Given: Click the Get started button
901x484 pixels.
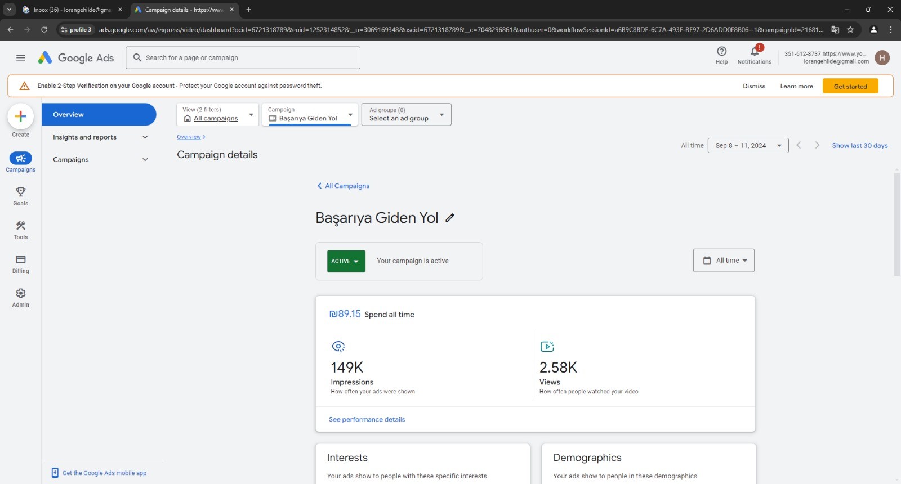Looking at the screenshot, I should pos(850,86).
